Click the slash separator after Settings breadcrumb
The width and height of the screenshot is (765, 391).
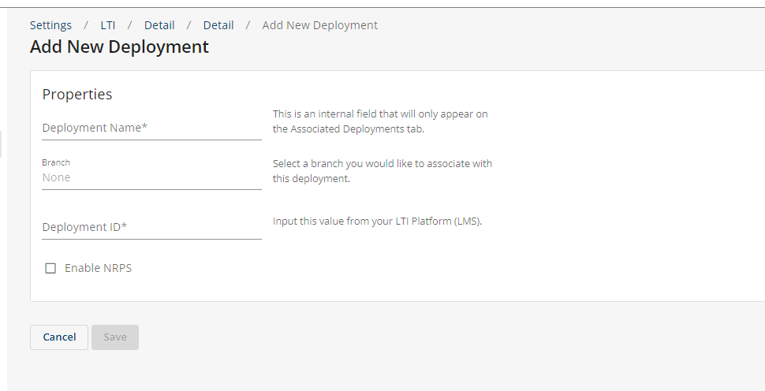pyautogui.click(x=86, y=25)
